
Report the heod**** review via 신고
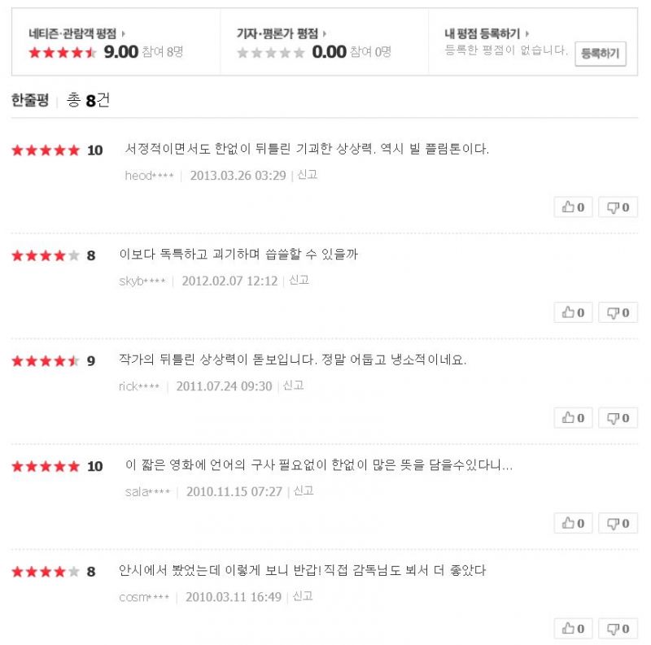307,175
